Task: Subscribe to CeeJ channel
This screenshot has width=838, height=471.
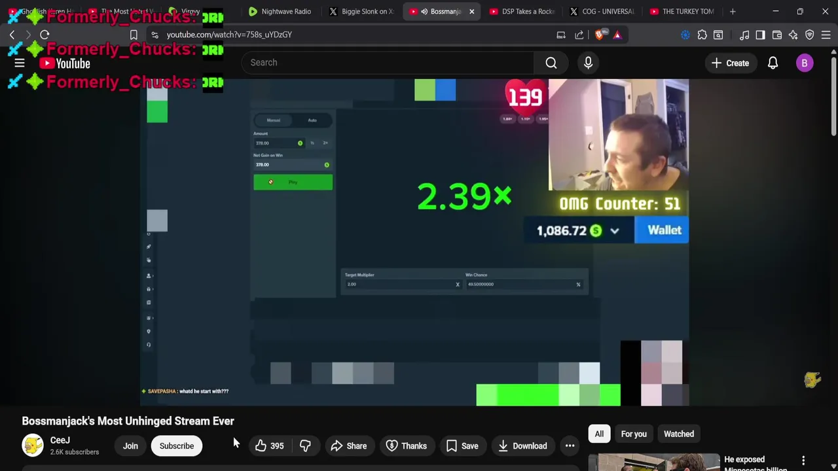Action: click(x=177, y=446)
